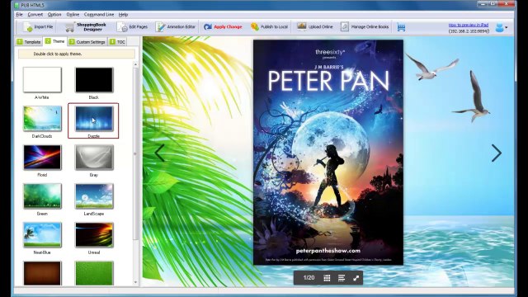Image resolution: width=528 pixels, height=297 pixels.
Task: Show page thumbnails grid view
Action: (x=327, y=278)
